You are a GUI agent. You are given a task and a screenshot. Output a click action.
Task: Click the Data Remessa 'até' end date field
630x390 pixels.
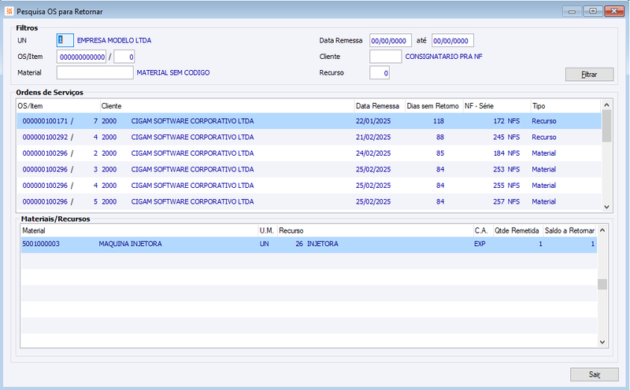click(x=452, y=41)
